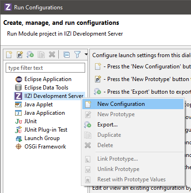Viewport: 191px width, 193px height.
Task: Click the JUnit Plug-in Test icon
Action: click(18, 130)
